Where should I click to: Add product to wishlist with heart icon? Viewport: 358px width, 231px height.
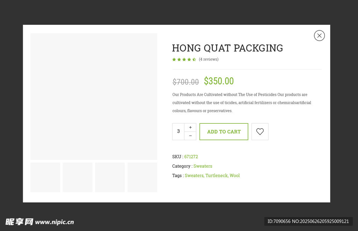point(260,132)
